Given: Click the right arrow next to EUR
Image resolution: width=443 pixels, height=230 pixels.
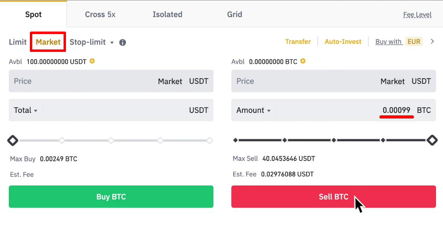Looking at the screenshot, I should (x=432, y=41).
